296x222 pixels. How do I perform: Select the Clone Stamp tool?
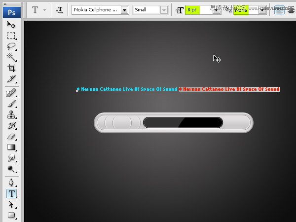click(x=11, y=114)
